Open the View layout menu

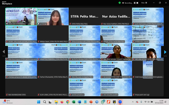(144, 3)
